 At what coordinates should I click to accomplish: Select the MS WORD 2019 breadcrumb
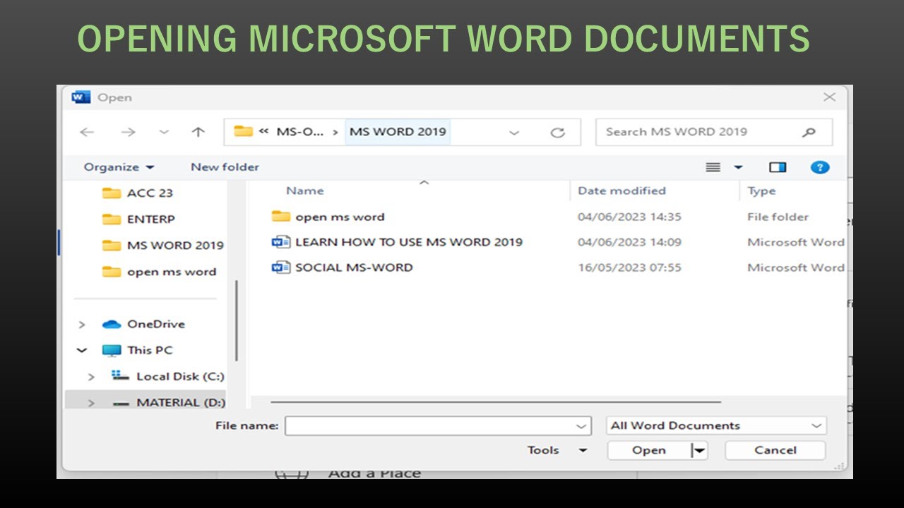(x=398, y=132)
